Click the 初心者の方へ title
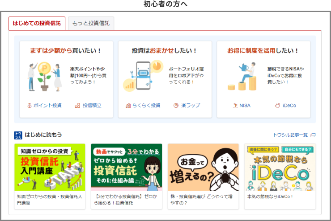Screen dimensions: 331x221 point(165,4)
